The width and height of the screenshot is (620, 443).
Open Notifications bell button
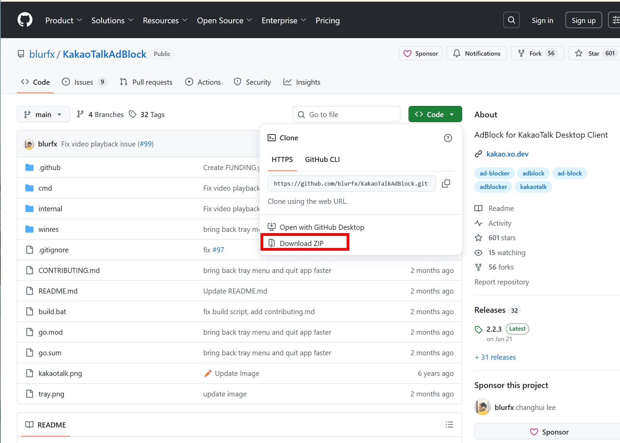pos(476,53)
